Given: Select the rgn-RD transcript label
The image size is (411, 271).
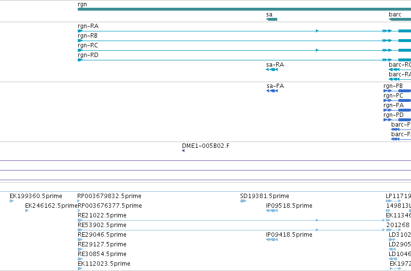Looking at the screenshot, I should (88, 55).
